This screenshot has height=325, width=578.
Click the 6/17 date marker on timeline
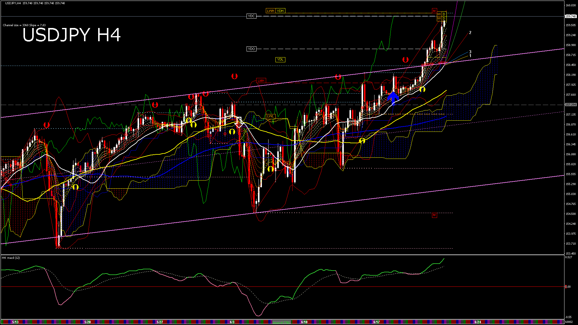376,322
